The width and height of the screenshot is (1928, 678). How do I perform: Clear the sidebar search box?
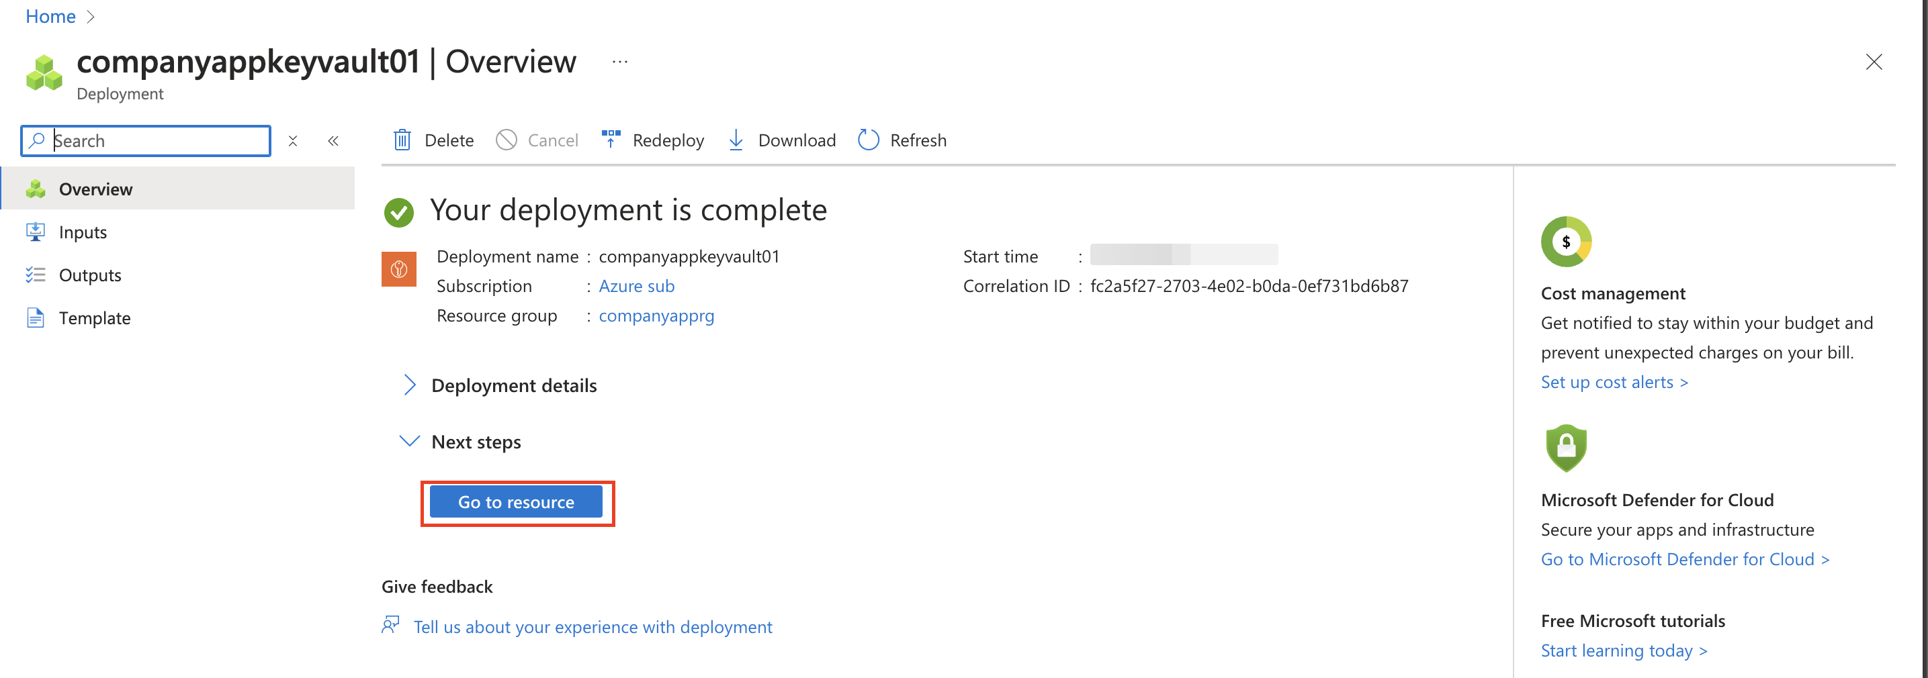[x=293, y=141]
